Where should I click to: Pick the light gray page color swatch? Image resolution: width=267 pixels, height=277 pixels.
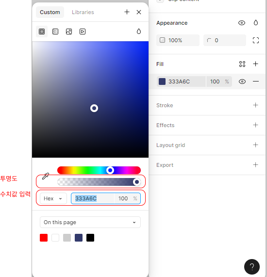(x=67, y=238)
